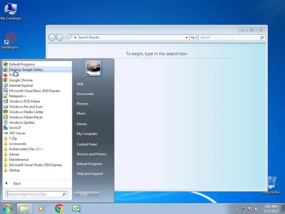Click the Forward navigation button in Explorer
This screenshot has height=214, width=285.
pos(60,38)
